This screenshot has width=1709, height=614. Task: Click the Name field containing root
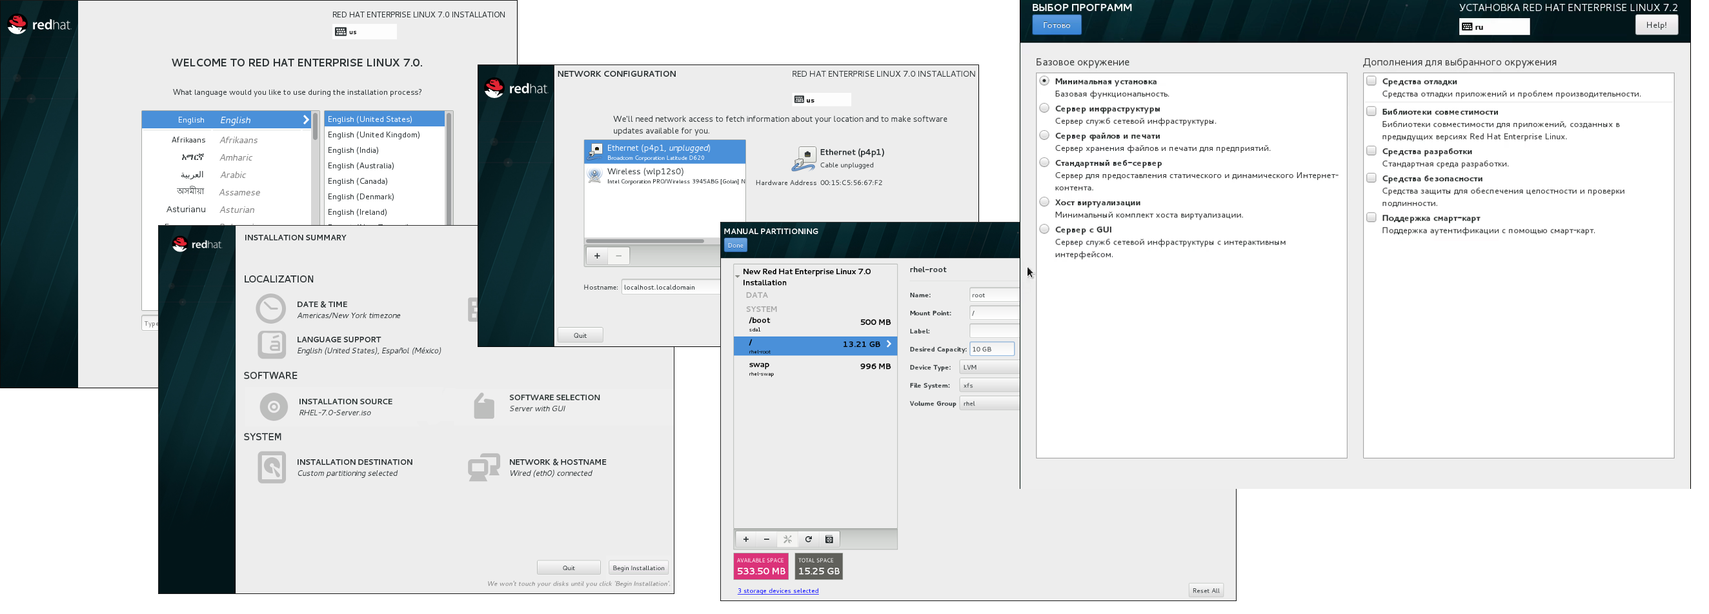coord(994,295)
